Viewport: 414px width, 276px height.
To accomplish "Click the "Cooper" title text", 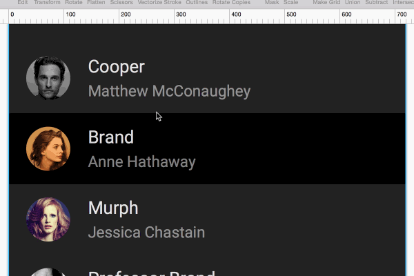I will click(117, 67).
